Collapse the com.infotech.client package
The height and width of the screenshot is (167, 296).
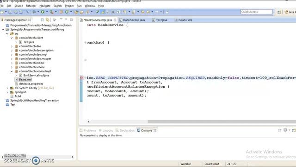(12, 38)
